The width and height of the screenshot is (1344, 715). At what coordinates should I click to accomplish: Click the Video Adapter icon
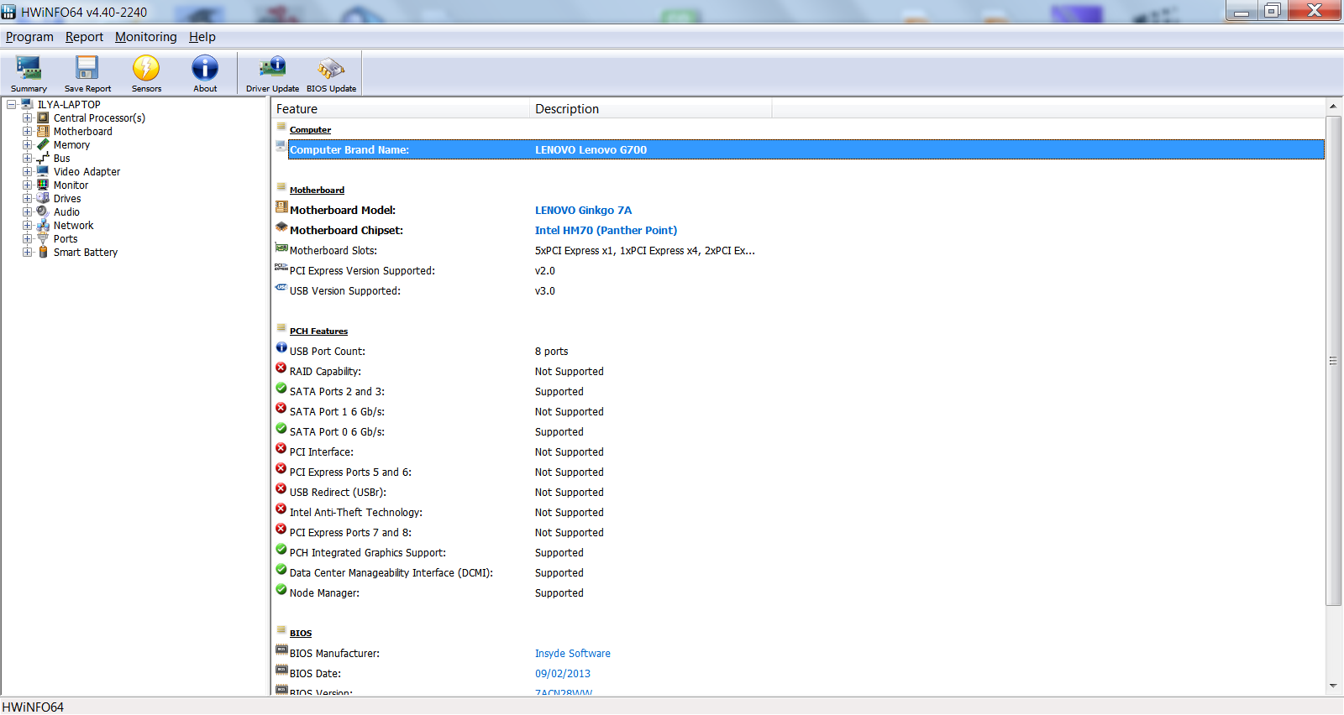click(x=43, y=172)
